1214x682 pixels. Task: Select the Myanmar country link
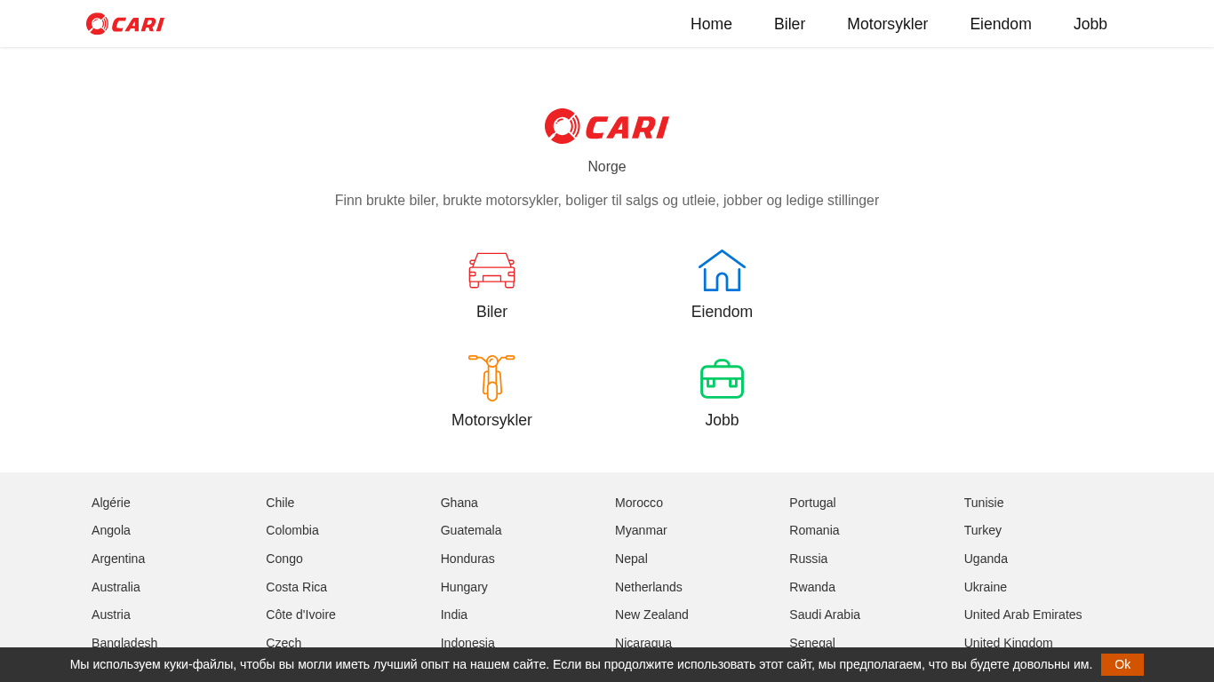point(641,530)
